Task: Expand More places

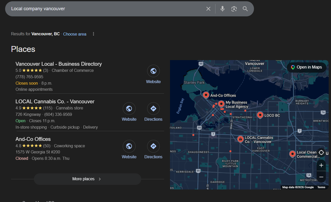Action: coord(87,179)
